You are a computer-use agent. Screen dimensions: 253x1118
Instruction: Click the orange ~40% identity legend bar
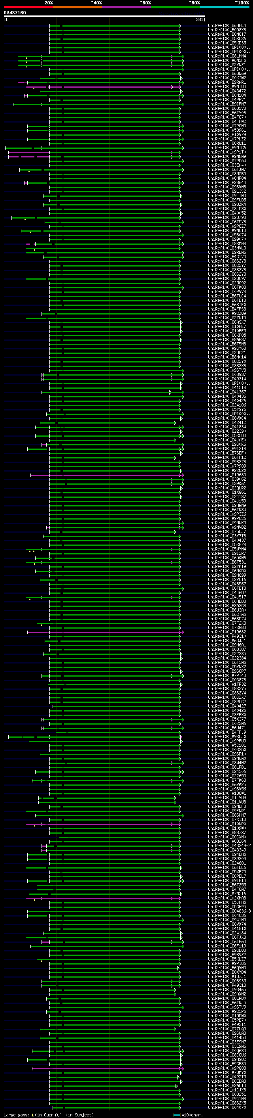click(x=77, y=8)
